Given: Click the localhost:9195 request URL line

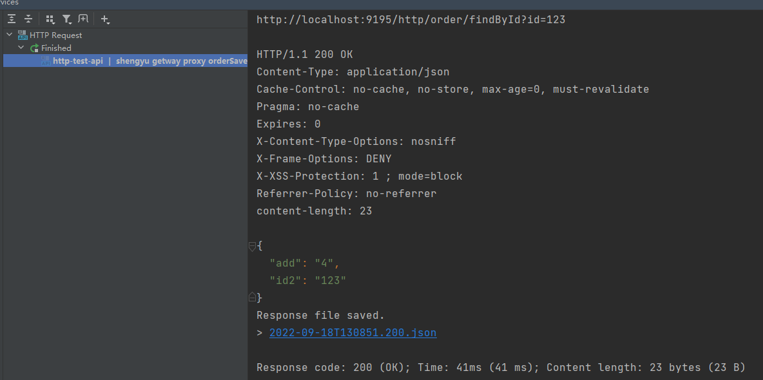Looking at the screenshot, I should click(x=410, y=19).
